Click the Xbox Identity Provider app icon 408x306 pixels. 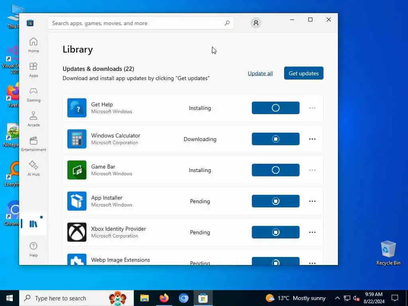77,232
